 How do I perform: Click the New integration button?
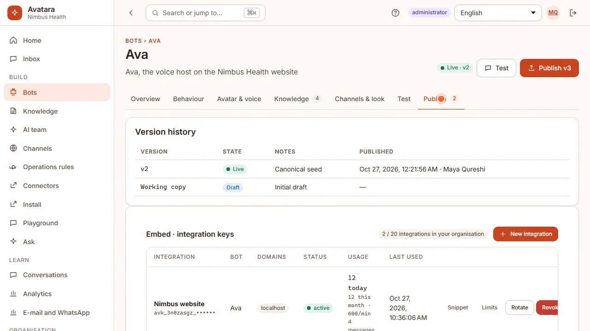point(525,234)
